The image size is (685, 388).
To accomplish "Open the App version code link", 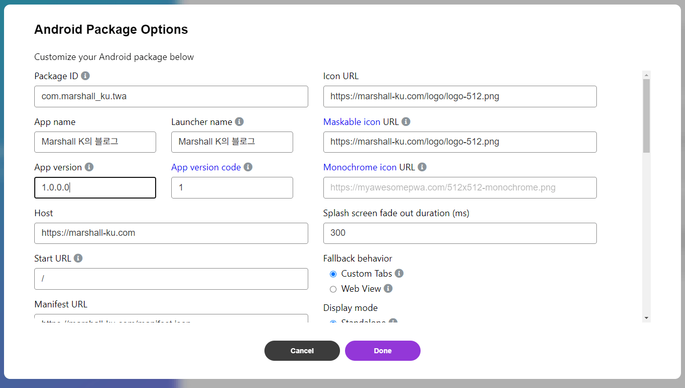I will click(205, 167).
